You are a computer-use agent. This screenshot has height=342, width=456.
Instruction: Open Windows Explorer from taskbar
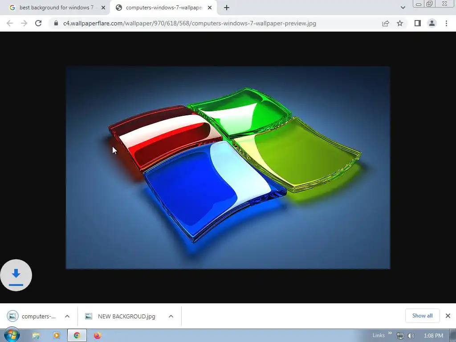(36, 336)
